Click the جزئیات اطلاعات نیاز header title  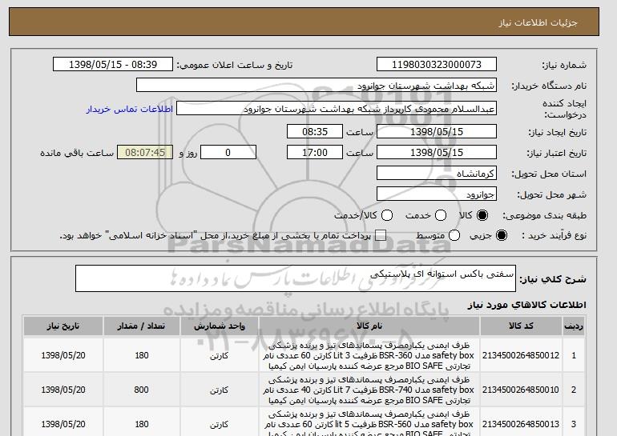[538, 22]
